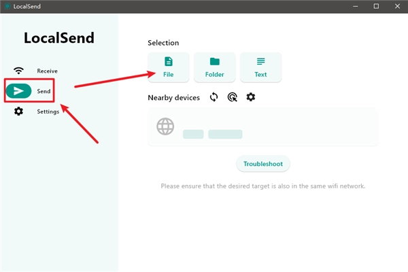Refresh the nearby devices list
The height and width of the screenshot is (272, 408).
point(214,97)
